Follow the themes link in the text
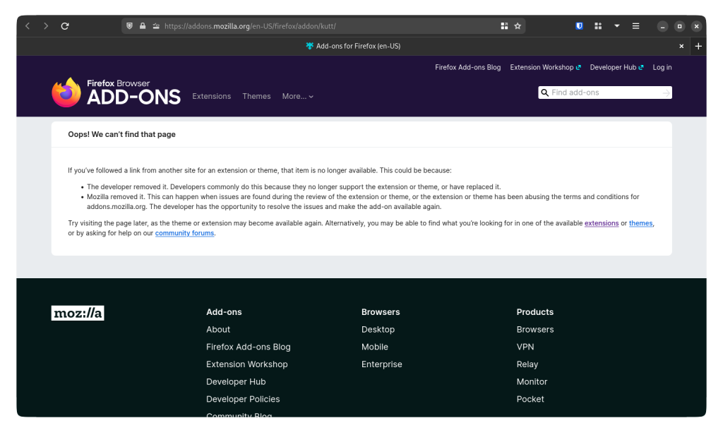Viewport: 723px width, 435px height. point(640,223)
